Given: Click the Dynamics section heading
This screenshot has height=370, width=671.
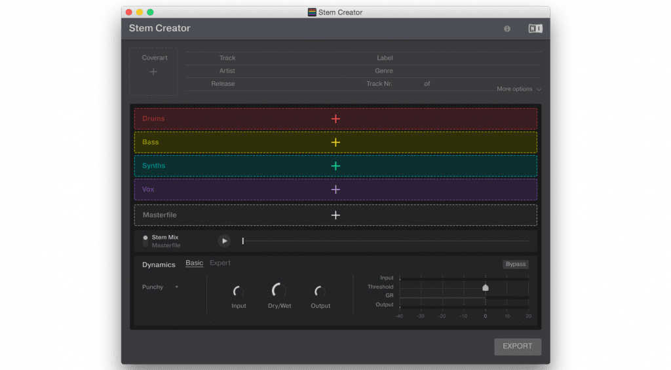Looking at the screenshot, I should point(159,265).
